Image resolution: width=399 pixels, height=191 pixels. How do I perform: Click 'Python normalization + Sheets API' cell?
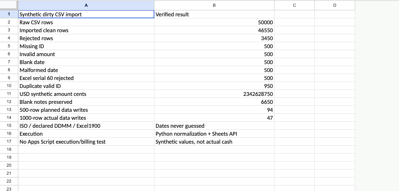pos(214,134)
